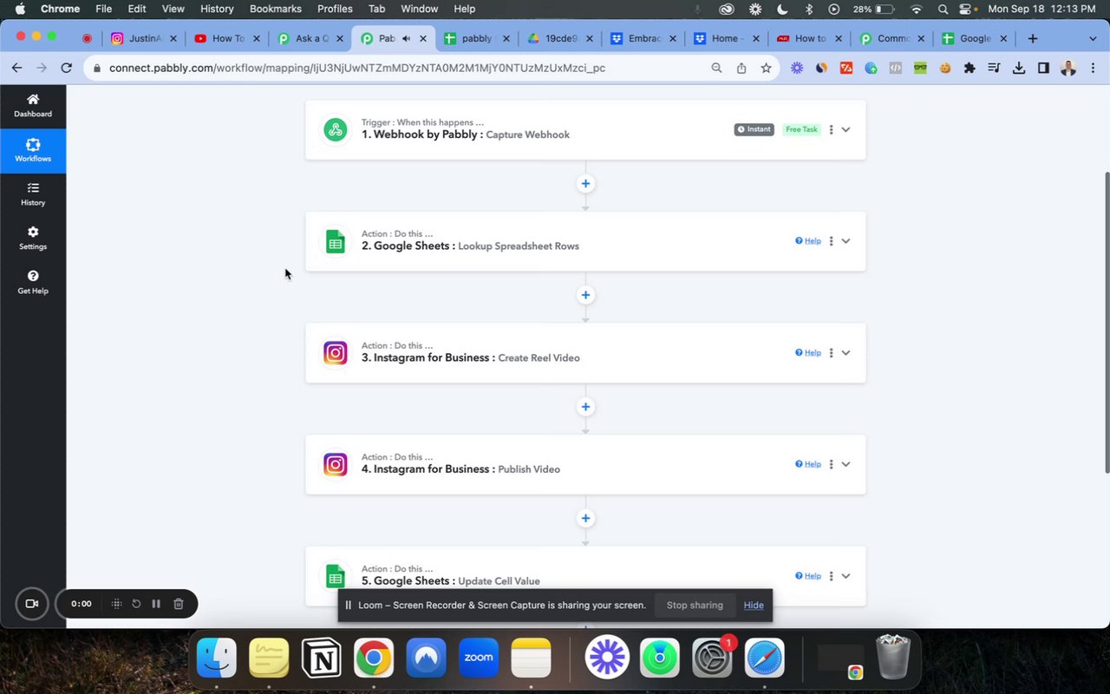
Task: Click Instagram icon in step 4
Action: point(336,464)
